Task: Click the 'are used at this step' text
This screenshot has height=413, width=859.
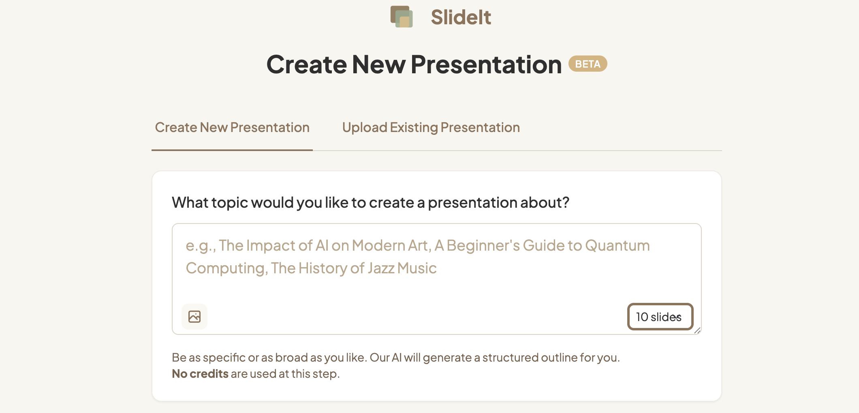Action: tap(285, 374)
